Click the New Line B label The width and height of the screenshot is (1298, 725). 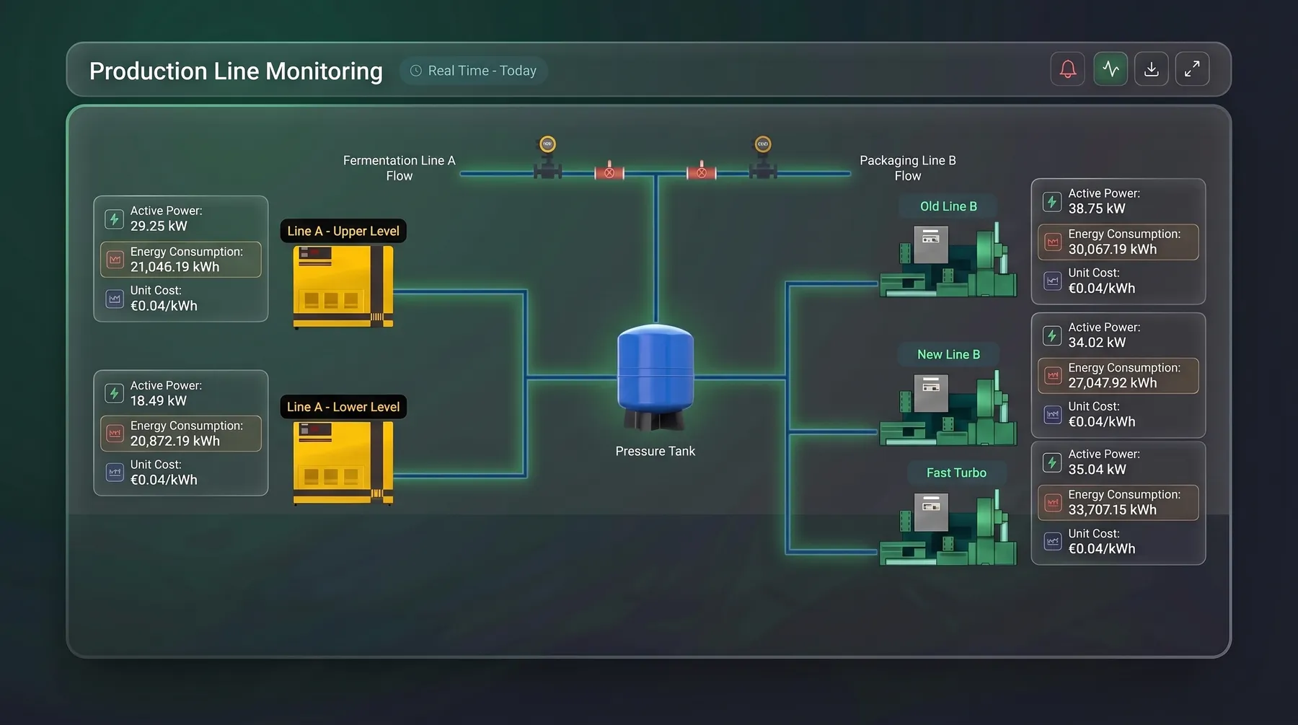pos(948,354)
